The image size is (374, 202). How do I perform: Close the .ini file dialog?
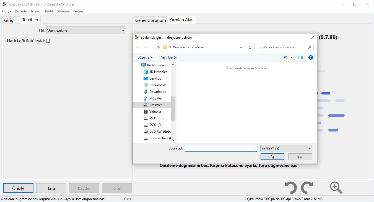tap(313, 38)
